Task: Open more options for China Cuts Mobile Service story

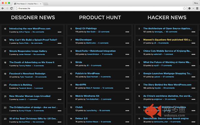Action: tap(193, 54)
